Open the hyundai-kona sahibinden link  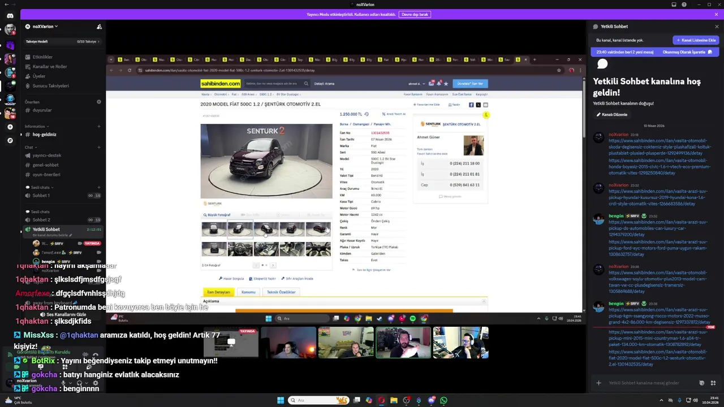pyautogui.click(x=658, y=197)
